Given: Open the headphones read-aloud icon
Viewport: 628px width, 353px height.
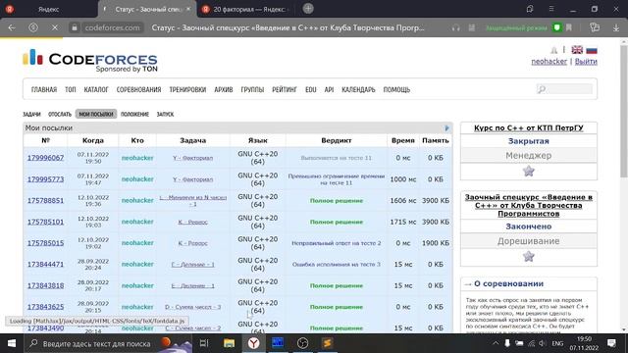Looking at the screenshot, I should point(455,28).
